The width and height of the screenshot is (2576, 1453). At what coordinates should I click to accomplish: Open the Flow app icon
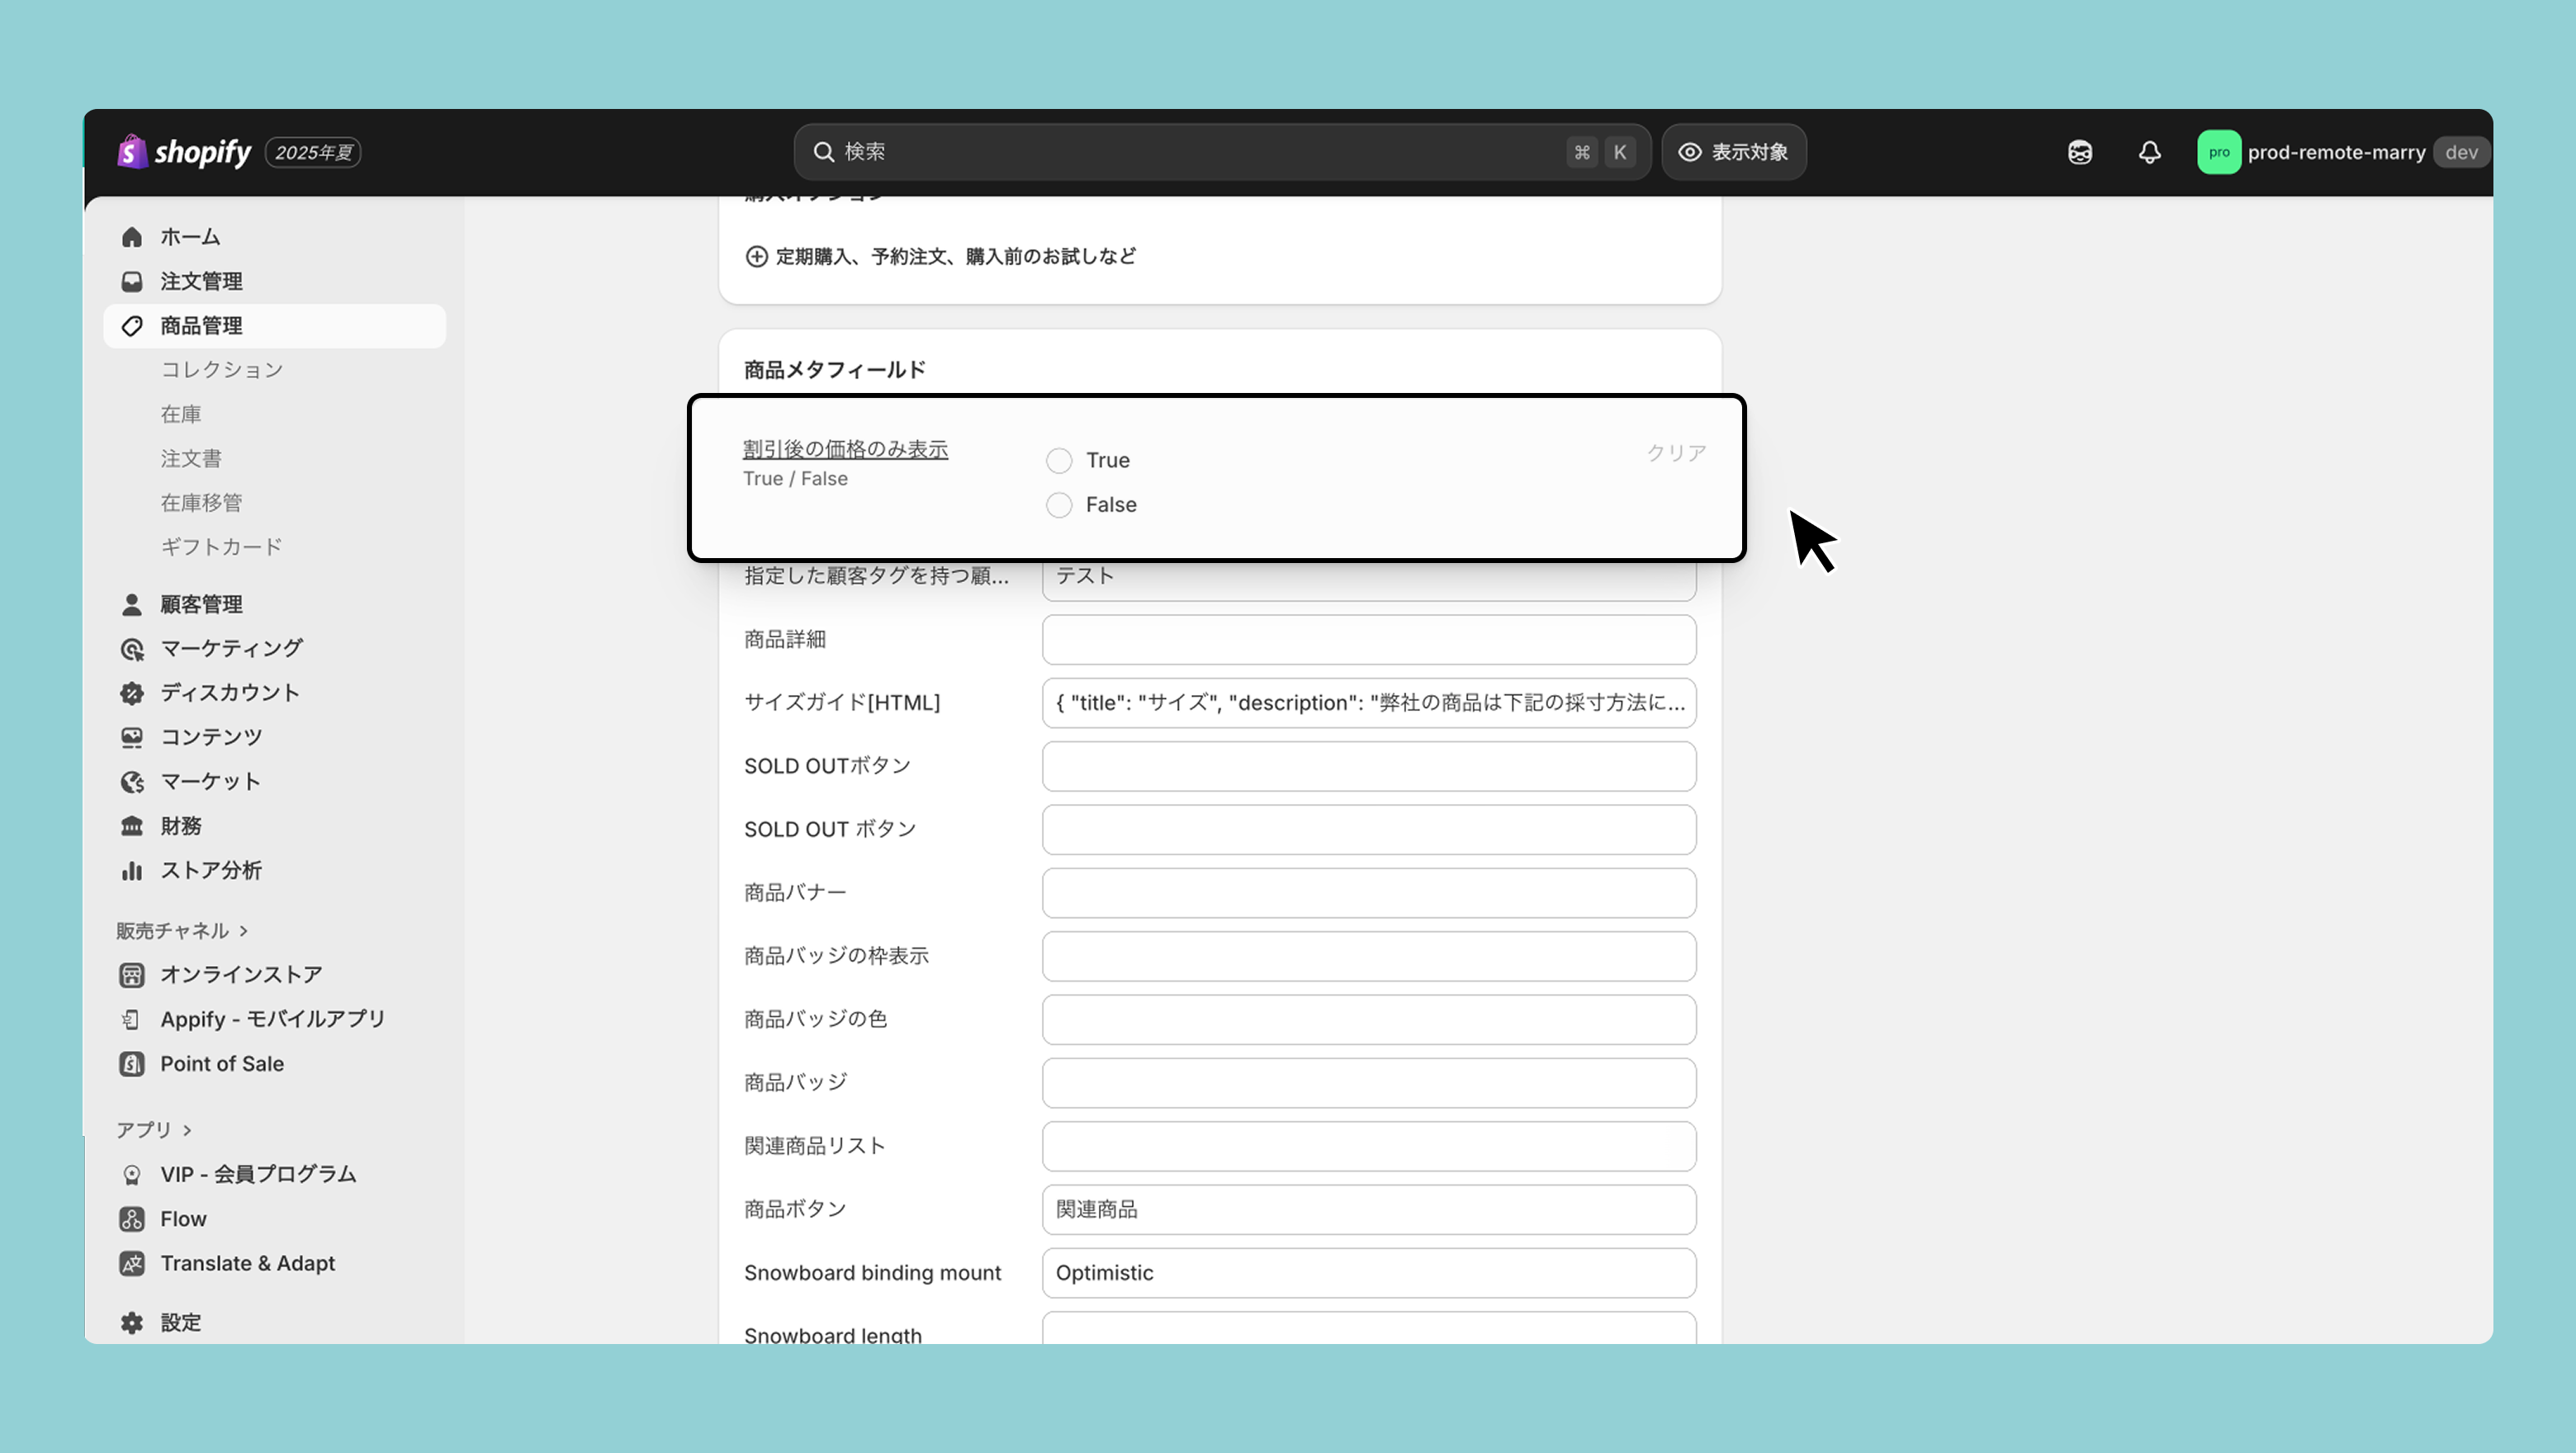(132, 1219)
